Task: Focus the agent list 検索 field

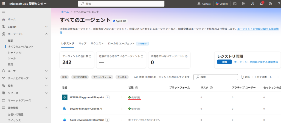Action: (216, 77)
